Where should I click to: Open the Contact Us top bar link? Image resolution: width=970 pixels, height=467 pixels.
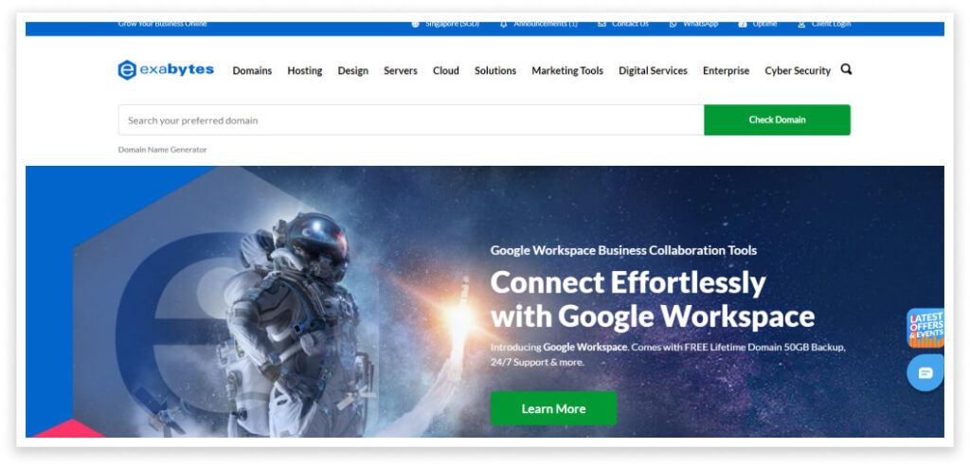click(623, 24)
